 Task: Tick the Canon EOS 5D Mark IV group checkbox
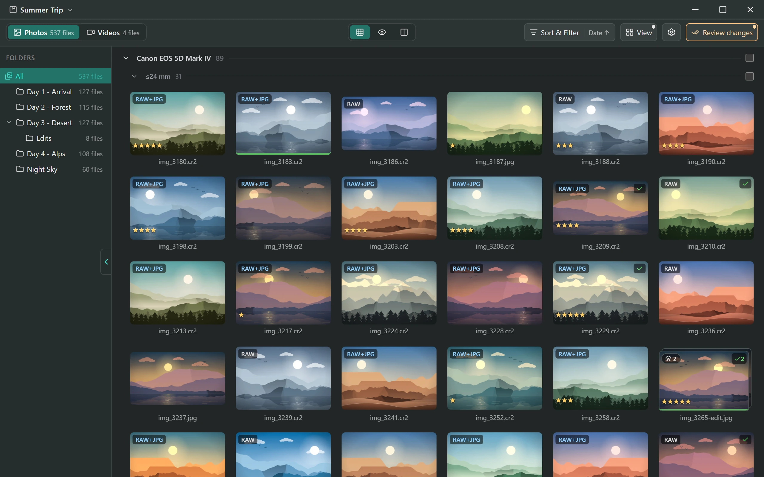749,58
